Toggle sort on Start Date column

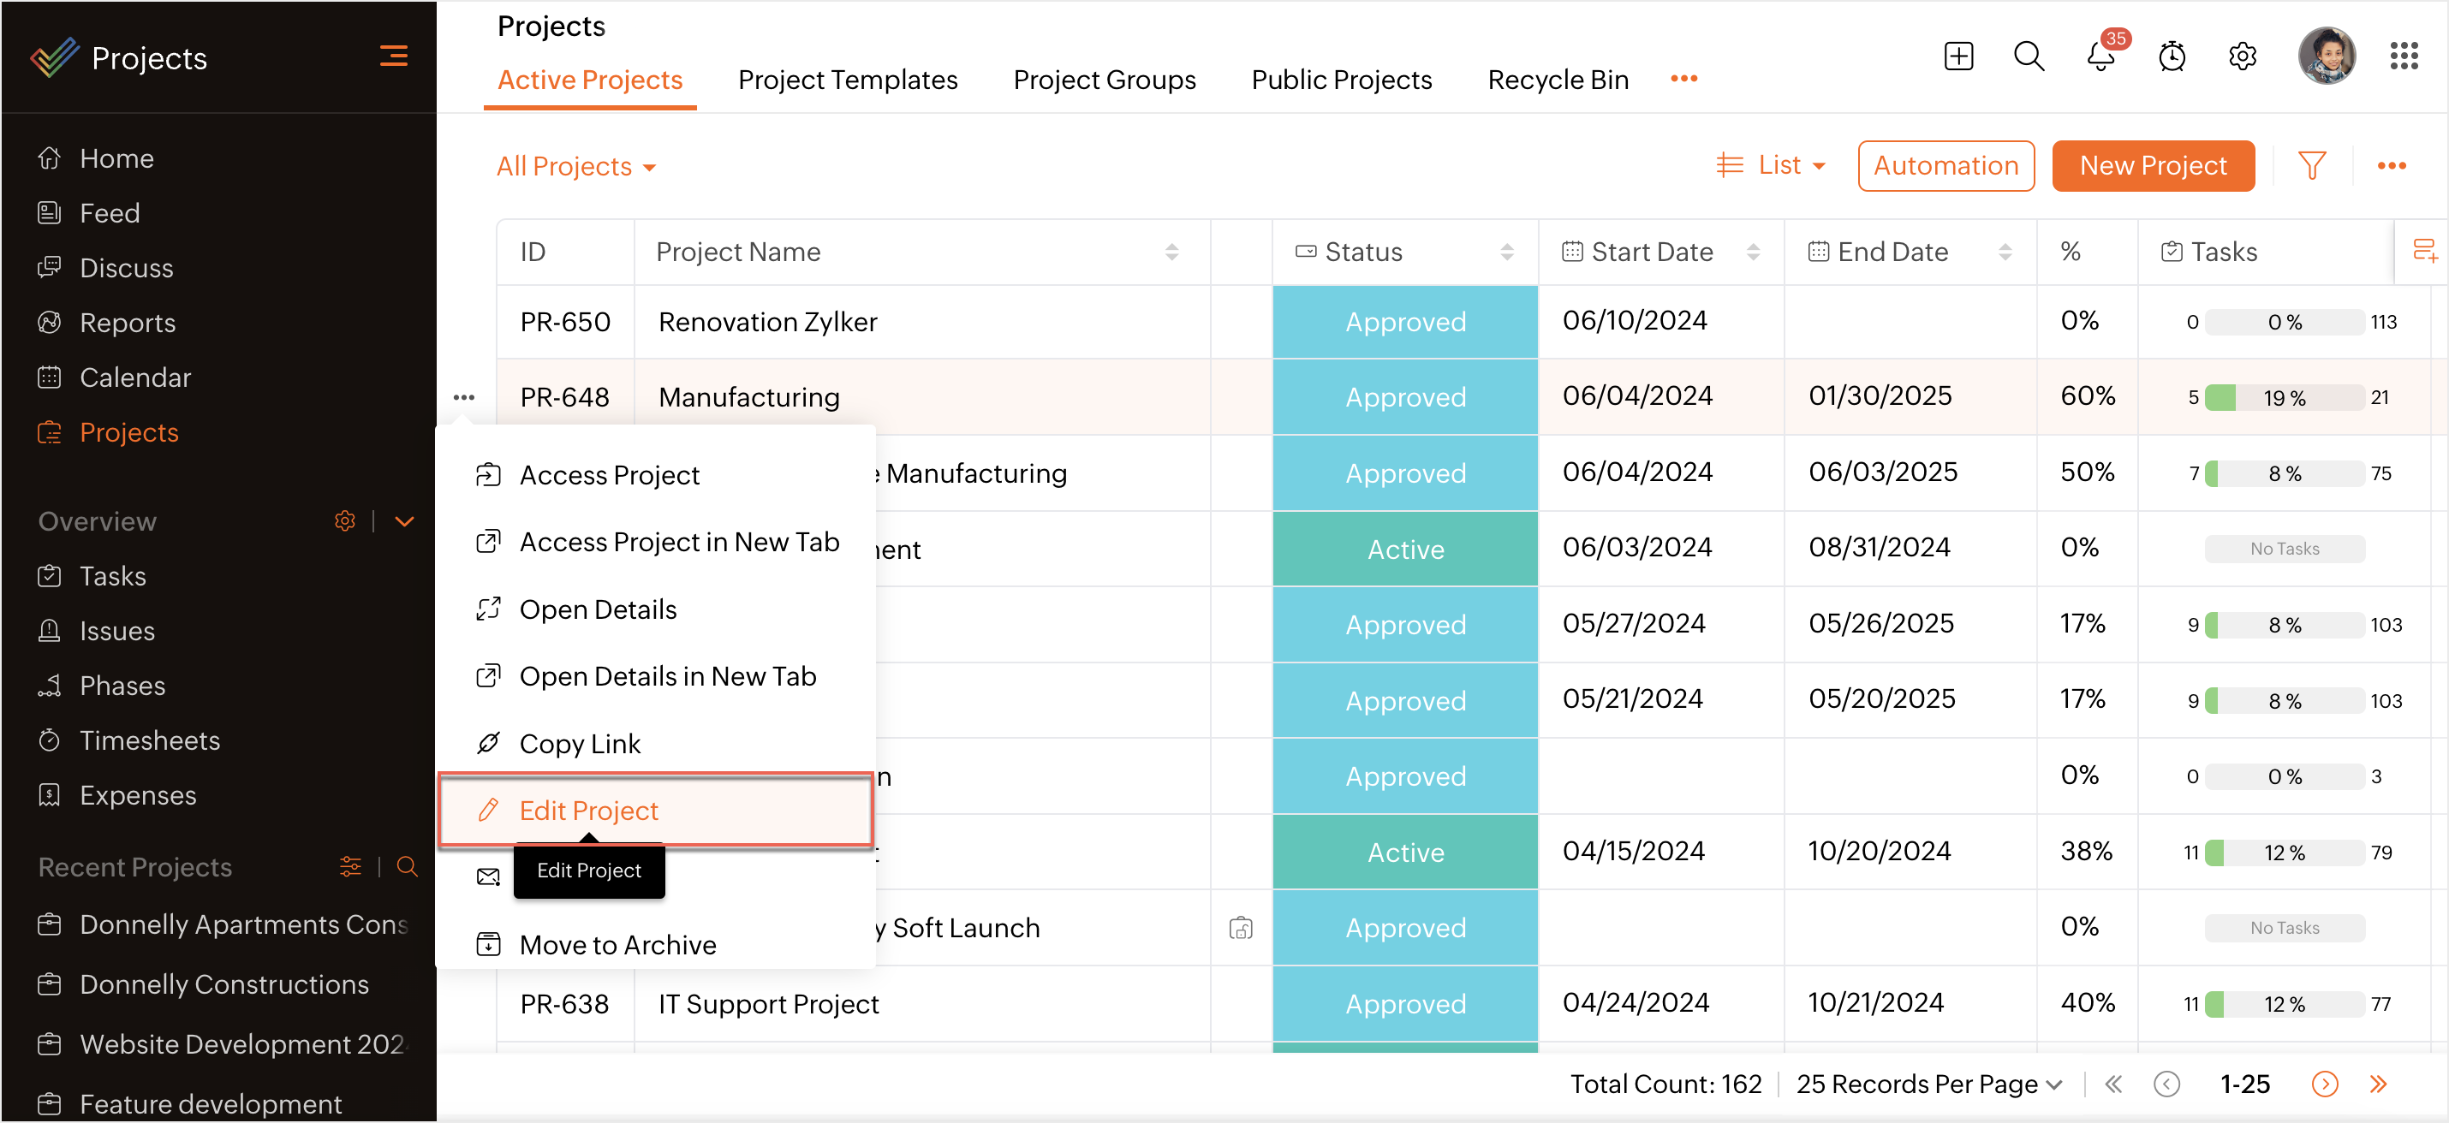point(1753,252)
